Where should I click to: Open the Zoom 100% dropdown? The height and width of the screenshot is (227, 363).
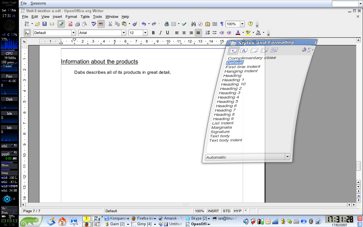(x=242, y=24)
